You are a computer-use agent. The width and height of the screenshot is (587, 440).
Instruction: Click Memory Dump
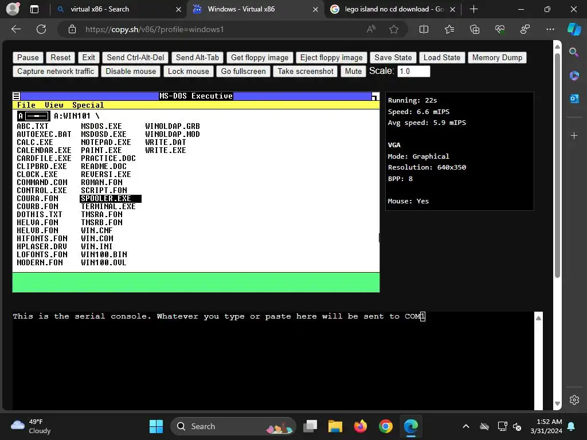click(x=497, y=58)
